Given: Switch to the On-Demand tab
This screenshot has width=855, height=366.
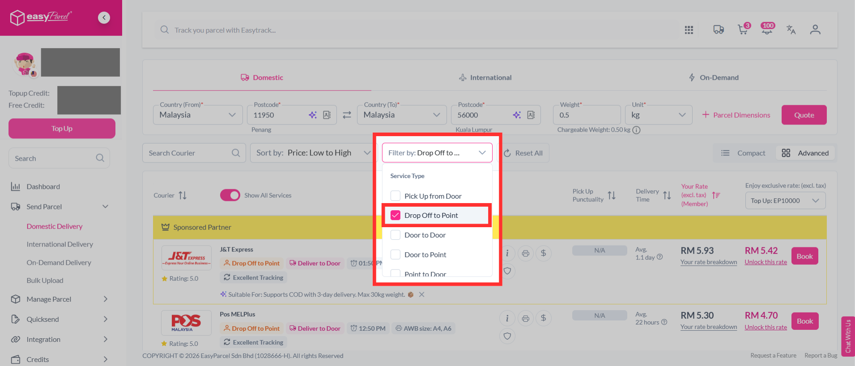Looking at the screenshot, I should click(x=714, y=78).
